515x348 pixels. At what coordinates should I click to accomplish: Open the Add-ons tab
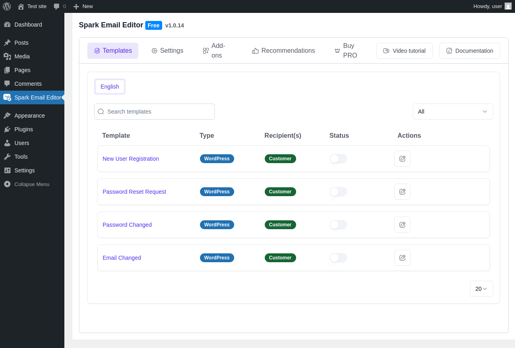click(x=214, y=51)
